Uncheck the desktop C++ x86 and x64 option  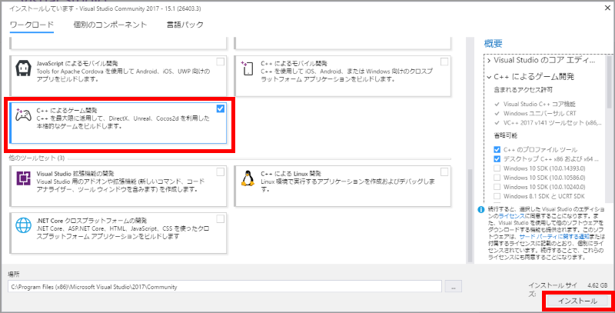[497, 159]
